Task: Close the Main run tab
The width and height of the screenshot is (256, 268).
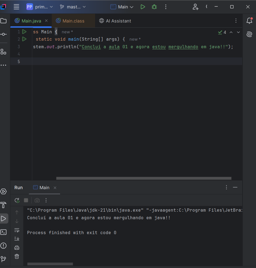Action: [55, 188]
